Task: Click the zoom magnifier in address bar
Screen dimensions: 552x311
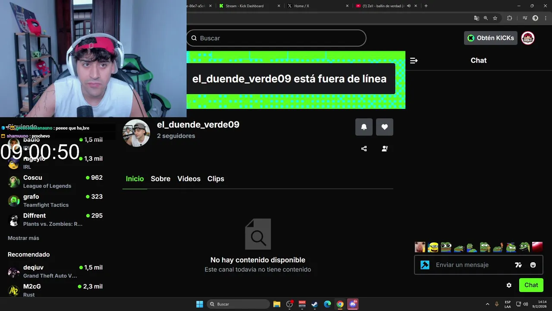Action: 486,18
